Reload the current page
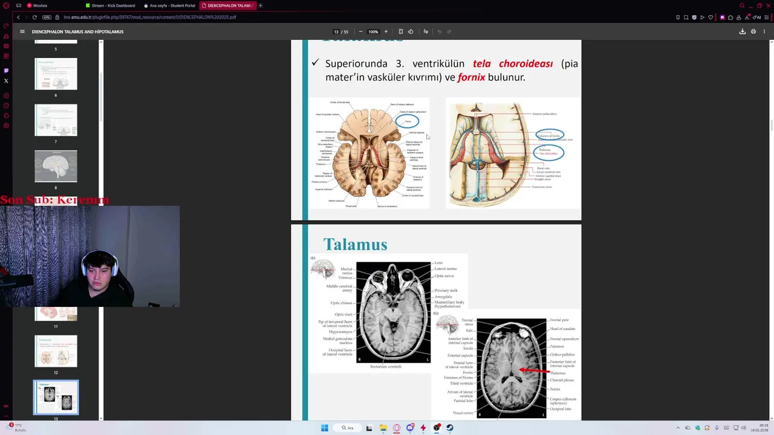774x435 pixels. point(34,18)
